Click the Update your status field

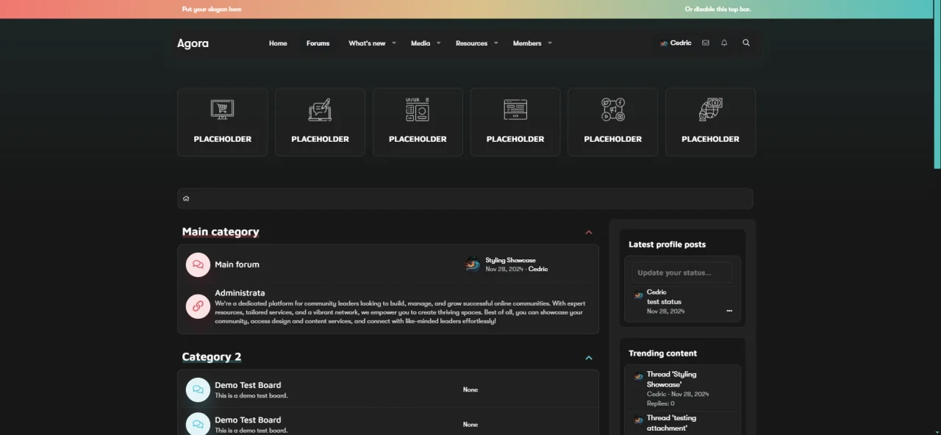[x=682, y=273]
